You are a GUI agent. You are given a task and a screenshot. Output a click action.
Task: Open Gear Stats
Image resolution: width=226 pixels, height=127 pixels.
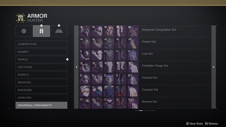(194, 124)
